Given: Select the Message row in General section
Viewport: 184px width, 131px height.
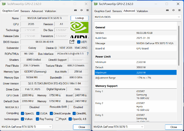Looking at the screenshot, I should point(136,43).
